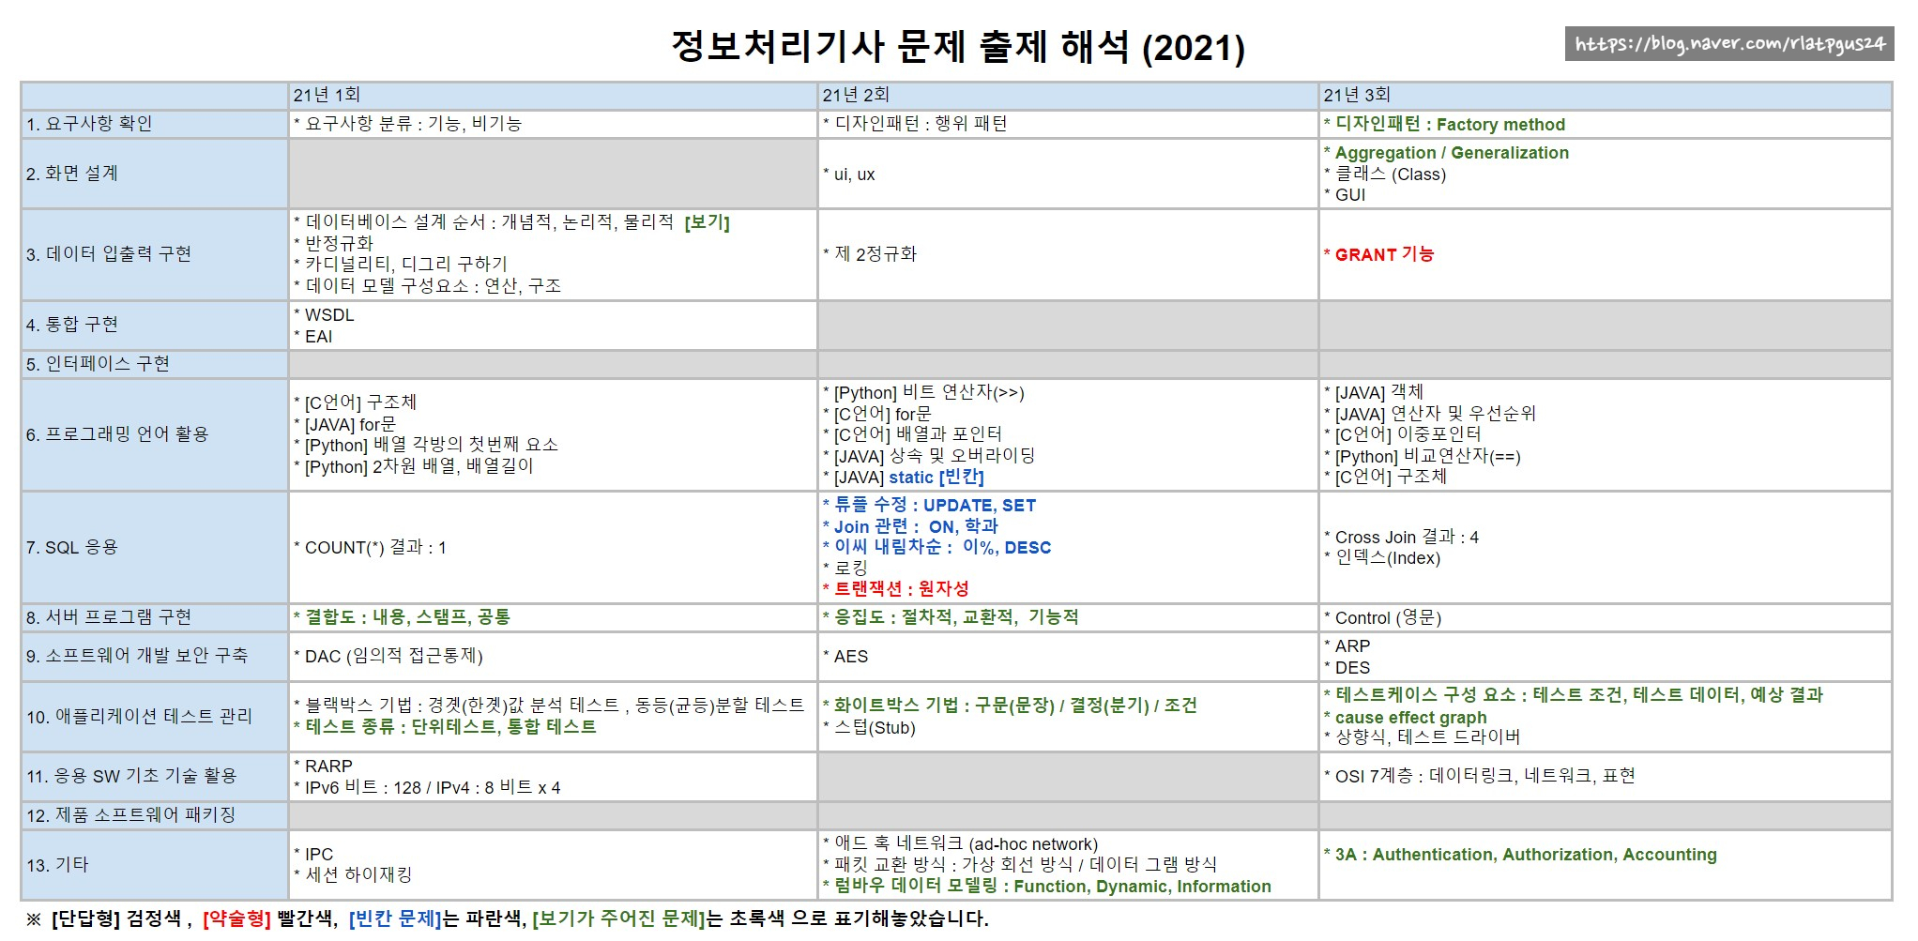
Task: Select the 21년 1회 column header
Action: [327, 95]
